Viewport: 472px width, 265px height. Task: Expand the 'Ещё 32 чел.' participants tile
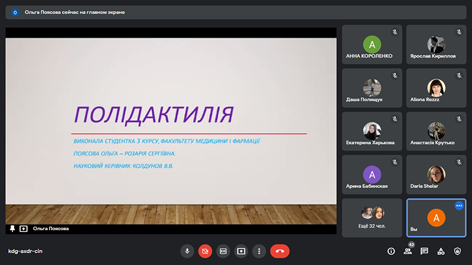(372, 217)
